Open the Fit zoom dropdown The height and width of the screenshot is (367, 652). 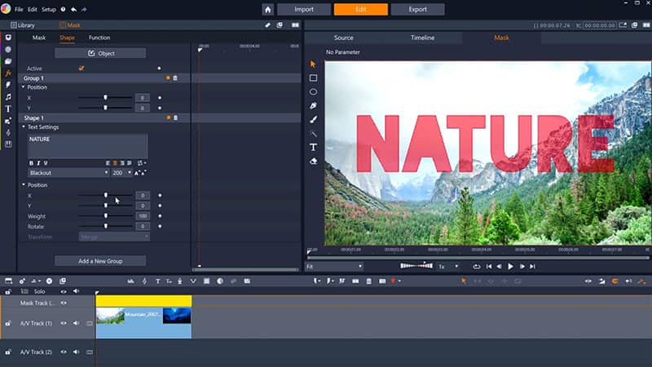click(334, 266)
